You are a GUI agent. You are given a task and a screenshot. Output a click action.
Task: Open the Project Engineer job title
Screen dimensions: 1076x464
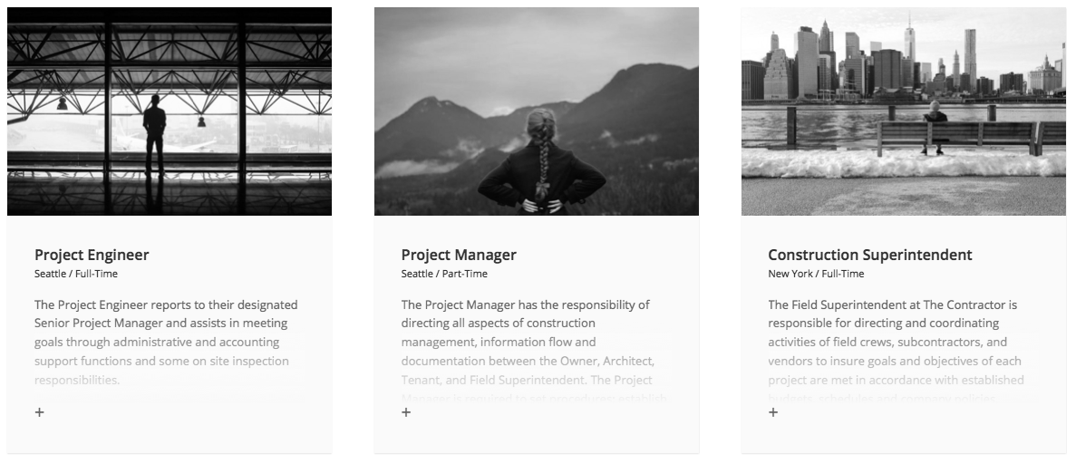tap(92, 255)
